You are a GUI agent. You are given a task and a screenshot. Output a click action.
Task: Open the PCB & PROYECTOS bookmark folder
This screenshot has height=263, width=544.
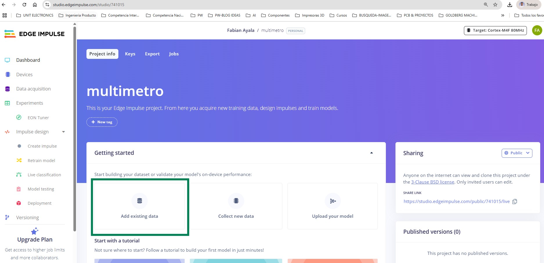point(415,15)
